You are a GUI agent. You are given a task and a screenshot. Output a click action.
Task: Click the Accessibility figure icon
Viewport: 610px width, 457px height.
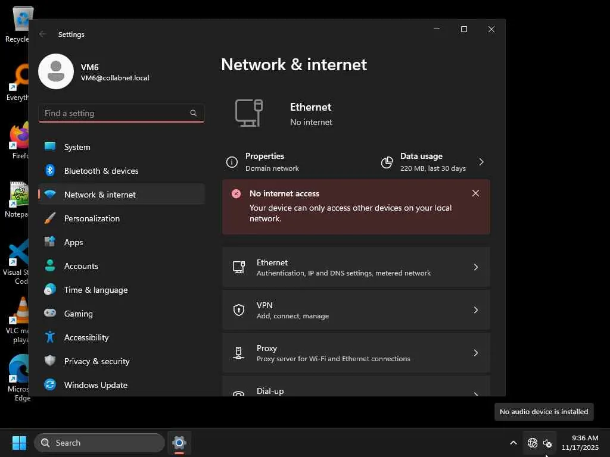pyautogui.click(x=51, y=337)
